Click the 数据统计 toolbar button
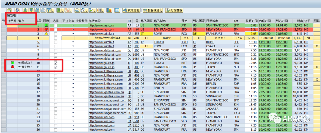The height and width of the screenshot is (133, 321). tap(152, 10)
